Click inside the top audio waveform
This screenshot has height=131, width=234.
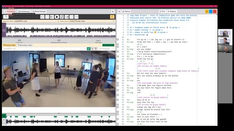click(x=61, y=30)
